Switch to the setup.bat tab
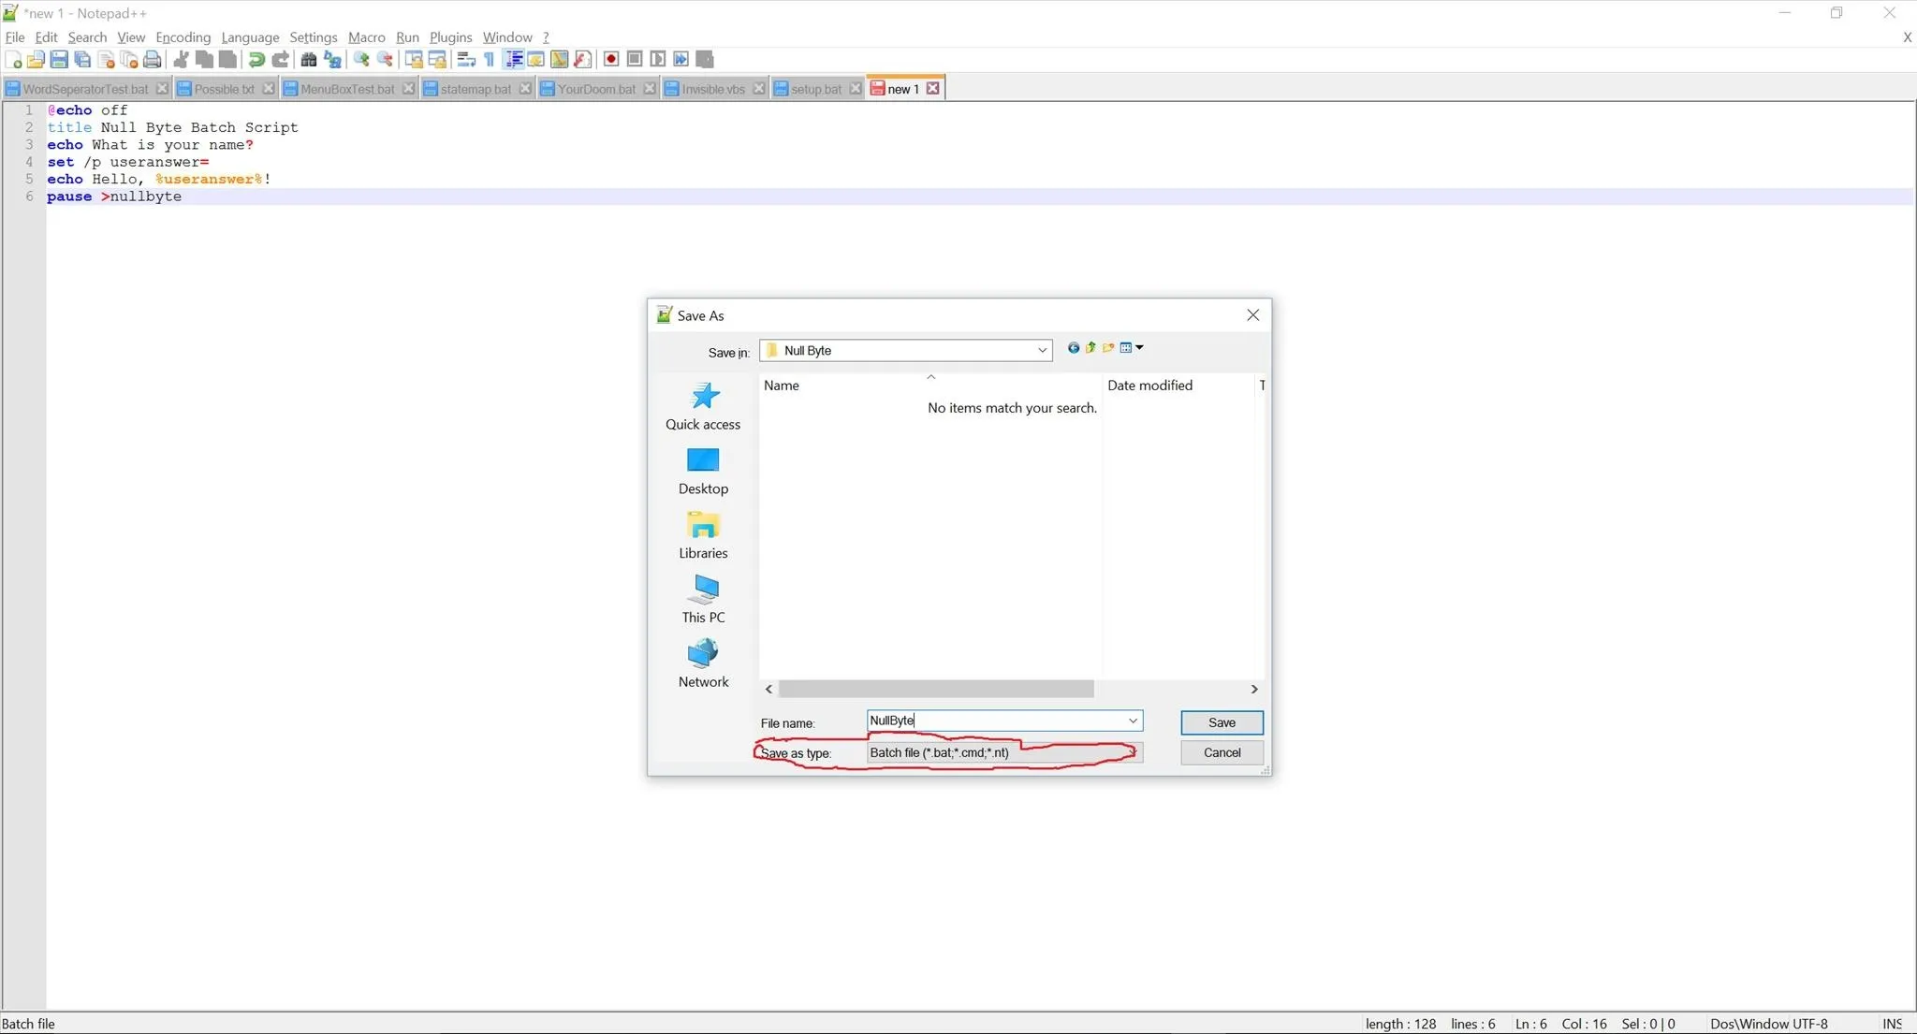Image resolution: width=1917 pixels, height=1034 pixels. click(x=817, y=89)
